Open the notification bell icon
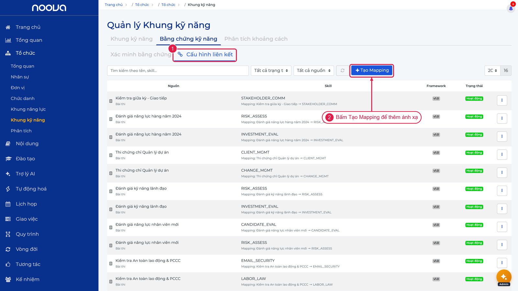518x291 pixels. coord(511,8)
